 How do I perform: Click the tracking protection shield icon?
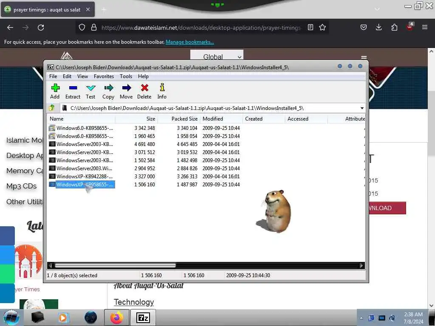(82, 27)
